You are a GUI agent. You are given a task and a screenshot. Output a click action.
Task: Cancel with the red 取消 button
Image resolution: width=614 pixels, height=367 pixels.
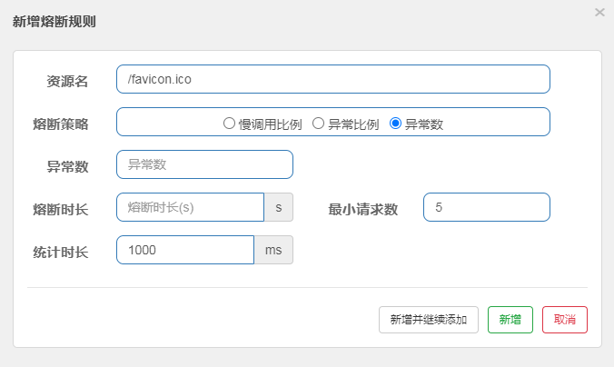tap(564, 320)
